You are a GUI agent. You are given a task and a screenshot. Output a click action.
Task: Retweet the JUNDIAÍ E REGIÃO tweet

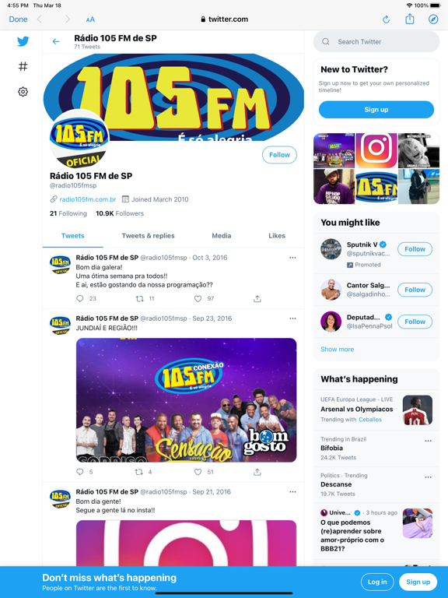click(139, 472)
